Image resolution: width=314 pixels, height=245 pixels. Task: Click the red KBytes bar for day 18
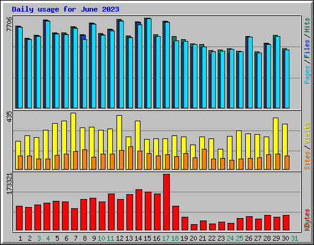(175, 218)
